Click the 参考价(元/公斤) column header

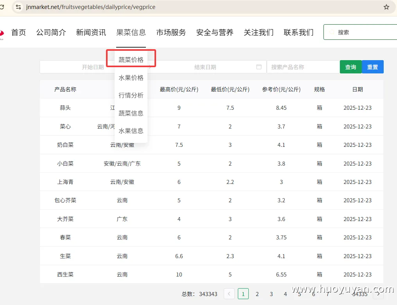pos(281,89)
